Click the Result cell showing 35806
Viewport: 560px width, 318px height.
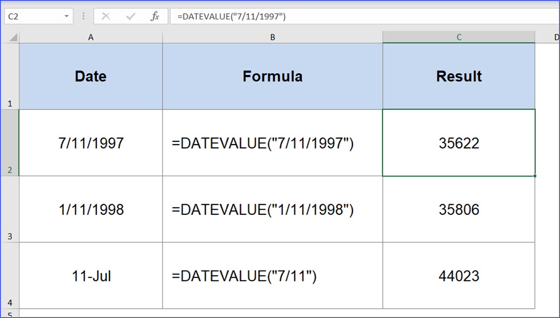pyautogui.click(x=459, y=209)
